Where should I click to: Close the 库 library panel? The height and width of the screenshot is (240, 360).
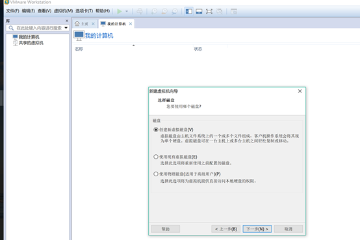coord(67,21)
